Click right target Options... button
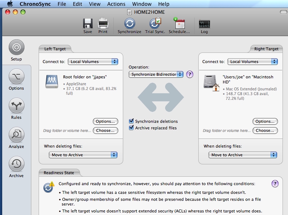 tap(265, 121)
